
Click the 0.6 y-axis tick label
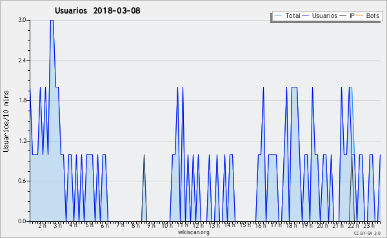(22, 181)
